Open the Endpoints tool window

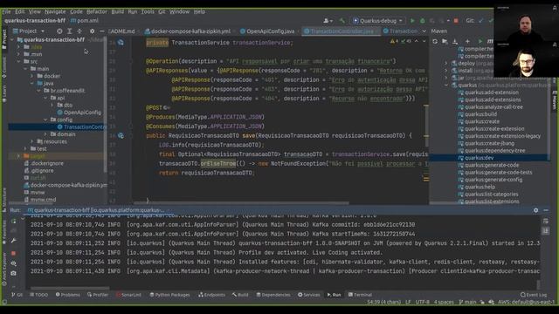point(211,295)
